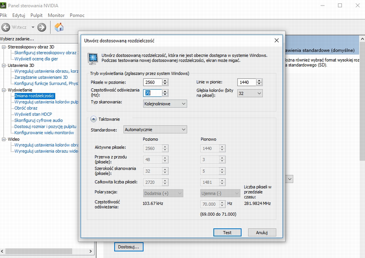Viewport: 365px width, 258px height.
Task: Open Wyreguluj ustawienia obrazu 3D link
Action: [46, 71]
